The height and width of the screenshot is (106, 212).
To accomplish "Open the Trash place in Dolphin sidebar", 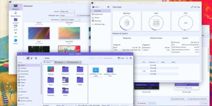I will tap(23, 85).
